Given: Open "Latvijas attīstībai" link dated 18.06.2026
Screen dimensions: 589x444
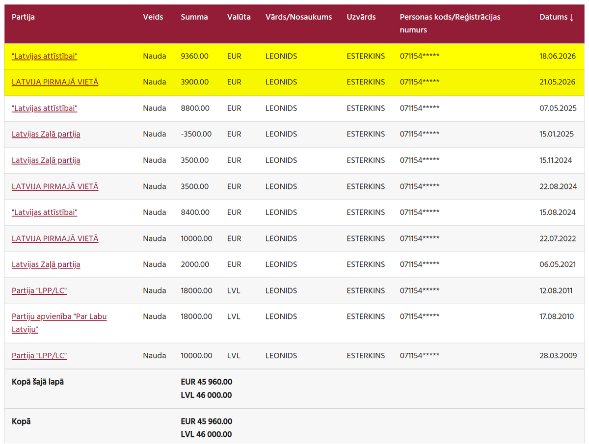Looking at the screenshot, I should [x=45, y=56].
